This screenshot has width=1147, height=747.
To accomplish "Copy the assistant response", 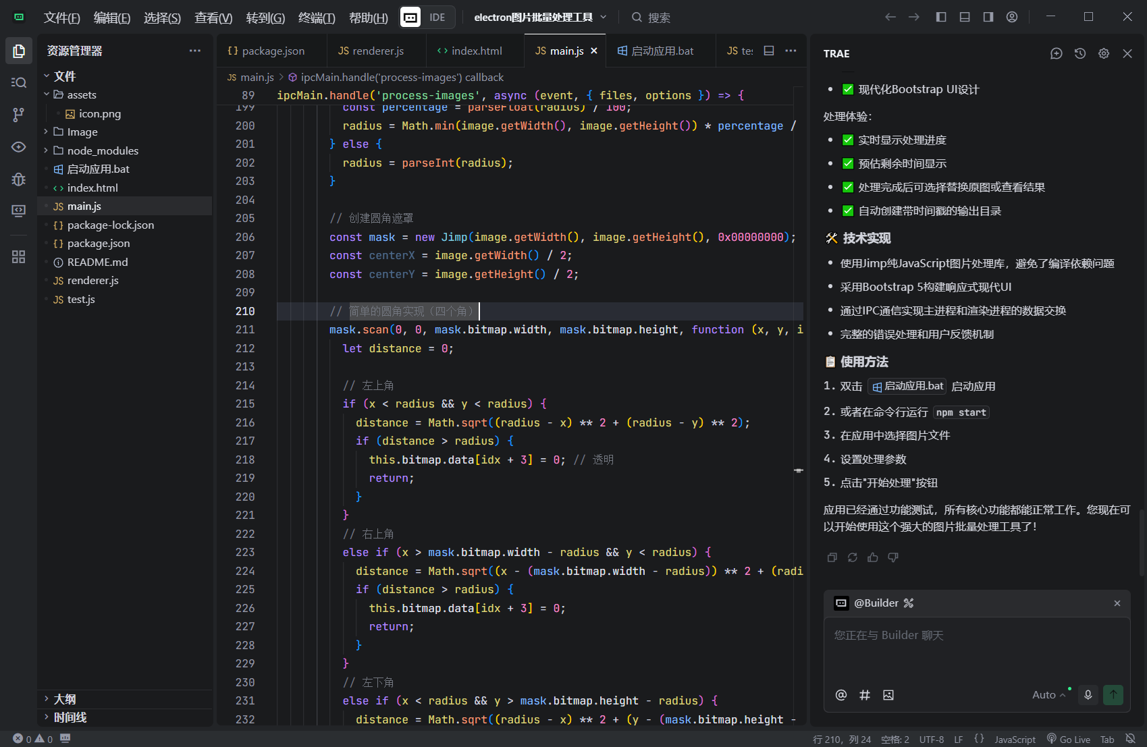I will click(x=832, y=557).
